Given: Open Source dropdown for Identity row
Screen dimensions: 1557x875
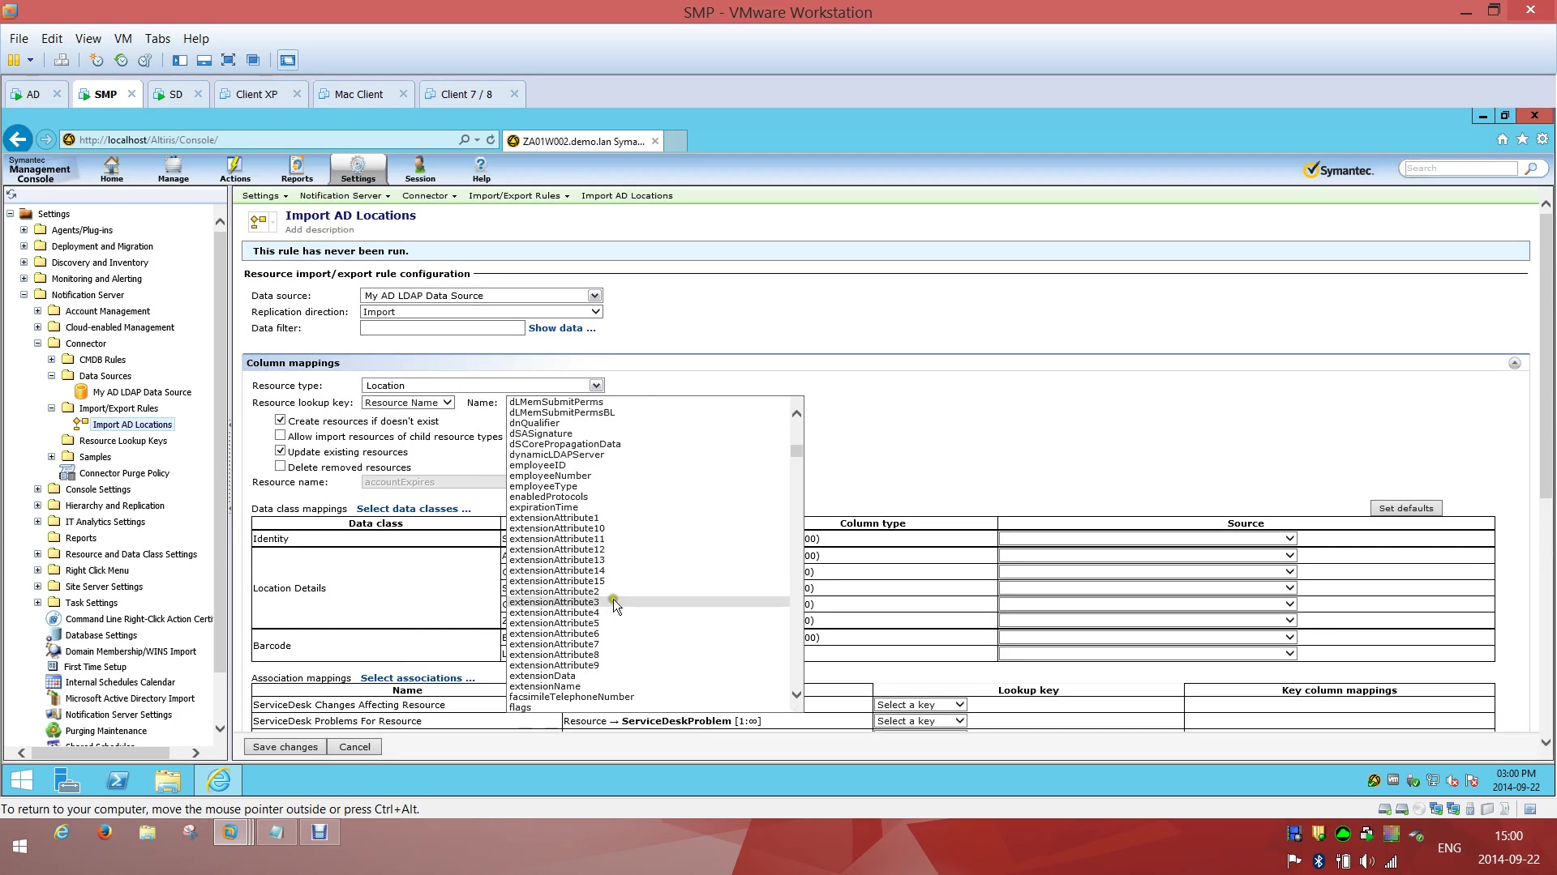Looking at the screenshot, I should [1147, 539].
